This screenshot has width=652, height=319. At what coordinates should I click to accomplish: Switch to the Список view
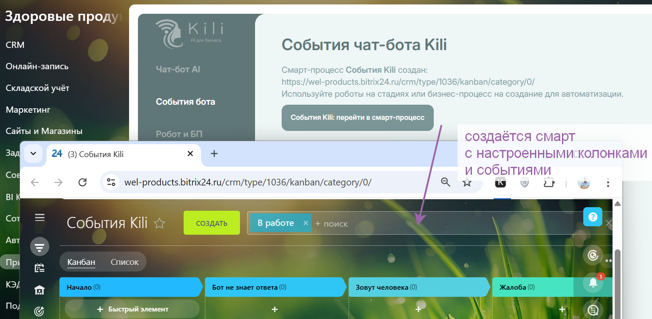[125, 262]
